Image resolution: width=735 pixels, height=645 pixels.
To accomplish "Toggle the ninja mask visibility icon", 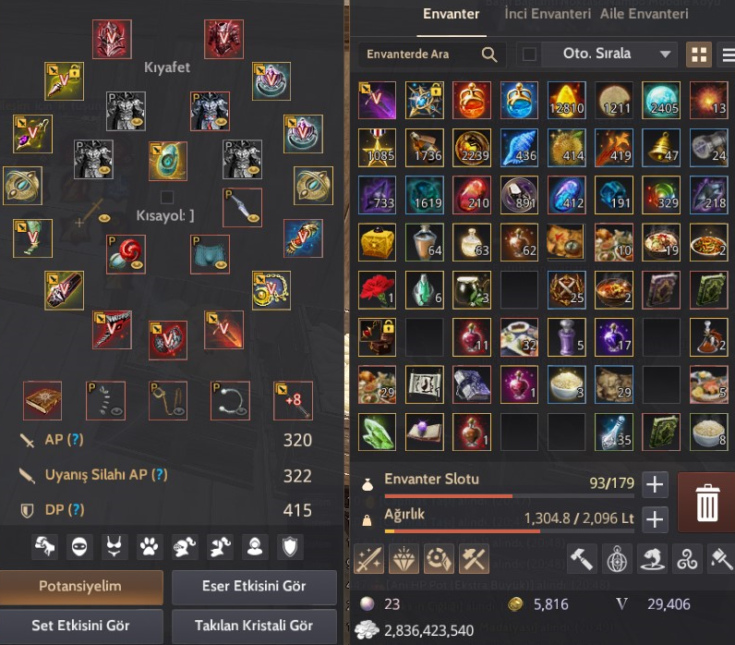I will coord(79,546).
